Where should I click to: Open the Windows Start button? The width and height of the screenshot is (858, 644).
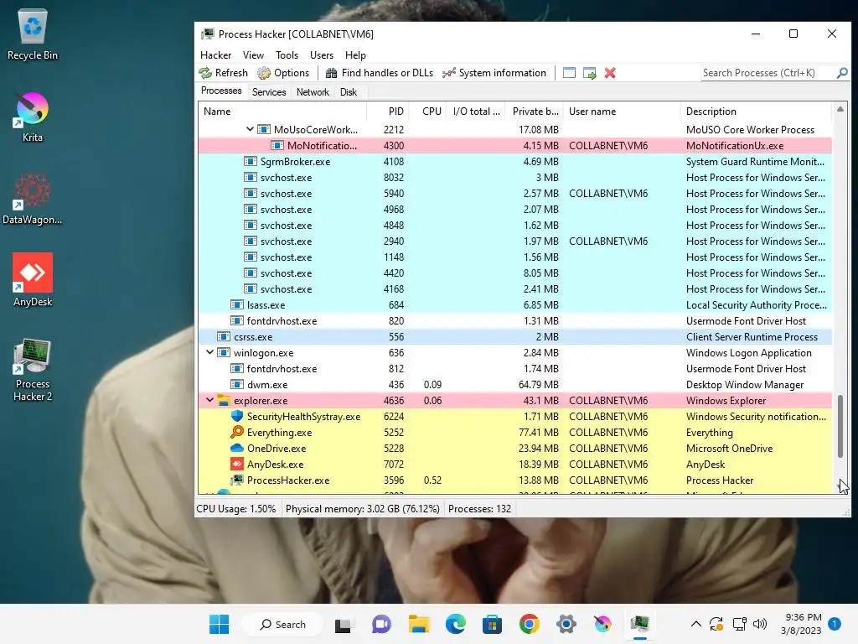point(220,624)
